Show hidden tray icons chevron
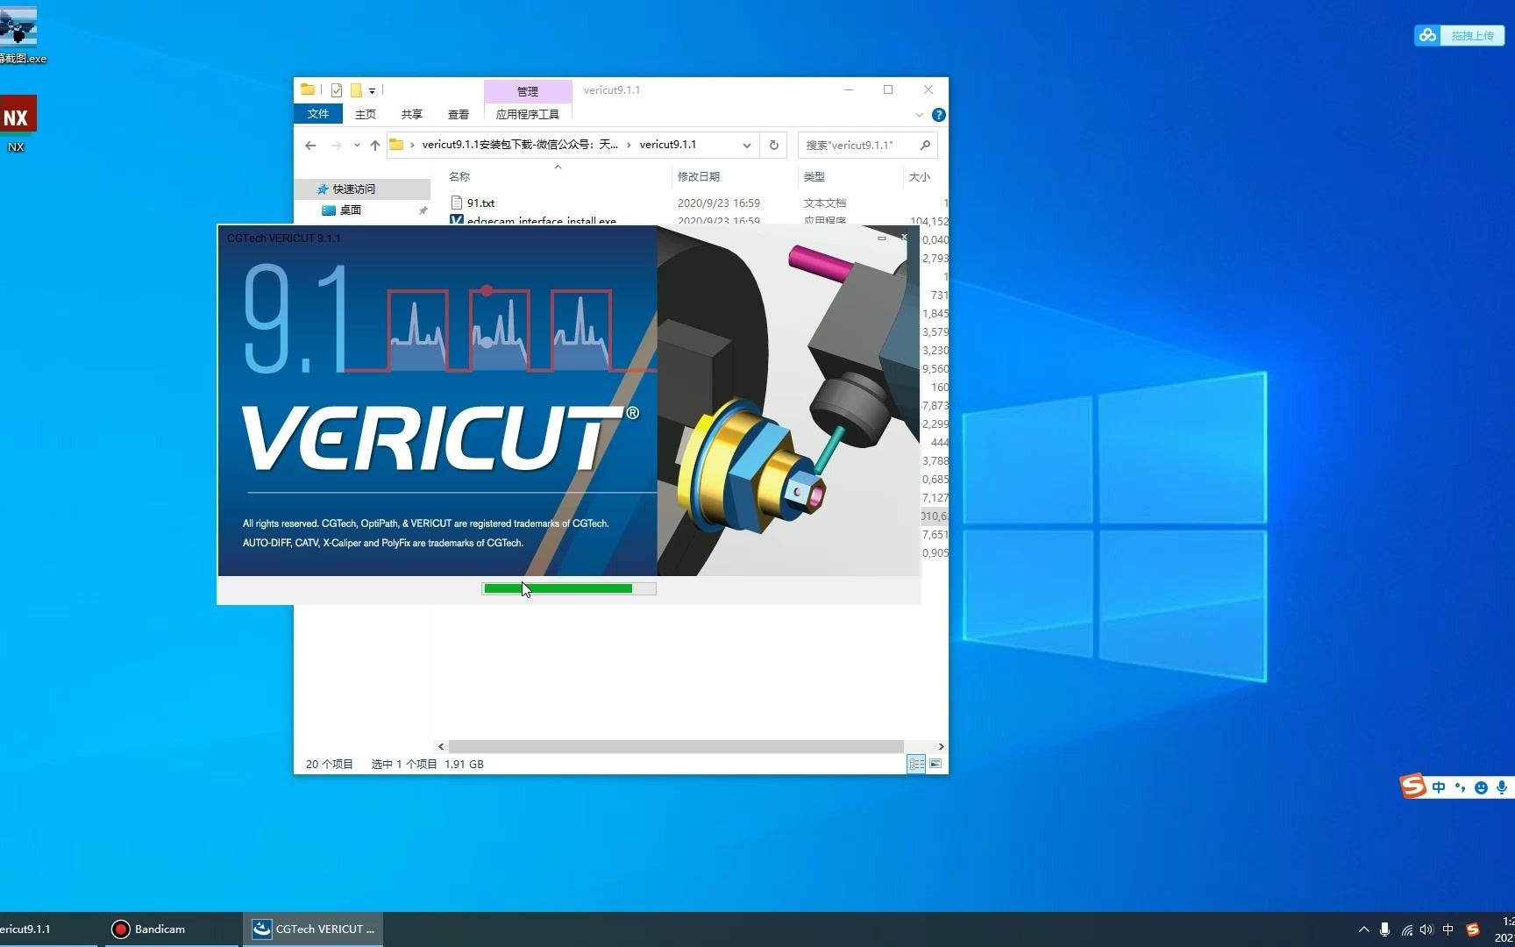Viewport: 1515px width, 947px height. pyautogui.click(x=1363, y=929)
